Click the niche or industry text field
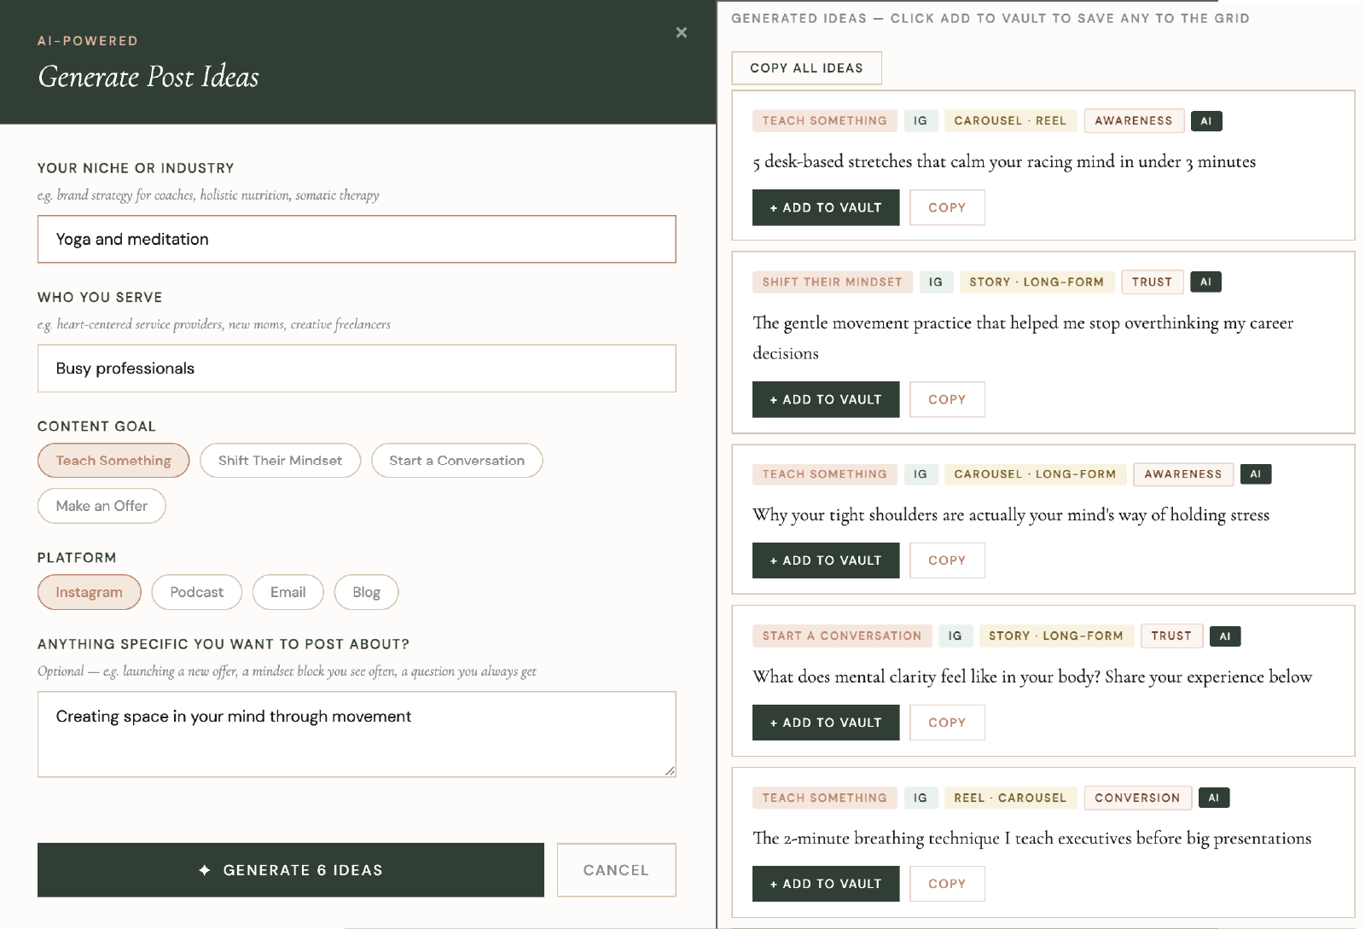The image size is (1365, 929). (357, 240)
